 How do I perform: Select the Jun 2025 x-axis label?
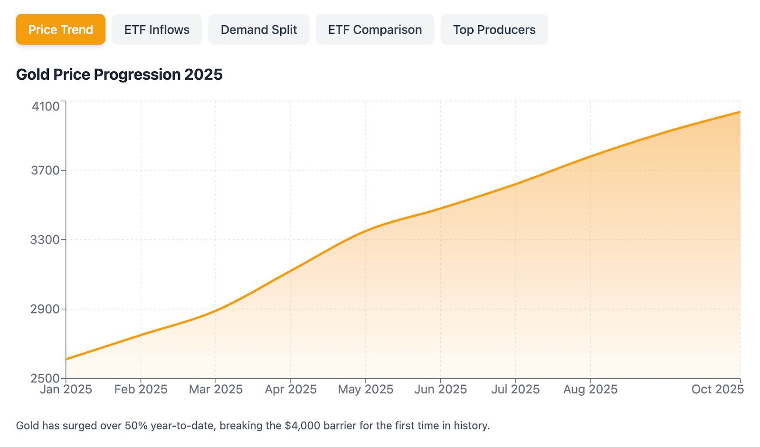pyautogui.click(x=440, y=390)
